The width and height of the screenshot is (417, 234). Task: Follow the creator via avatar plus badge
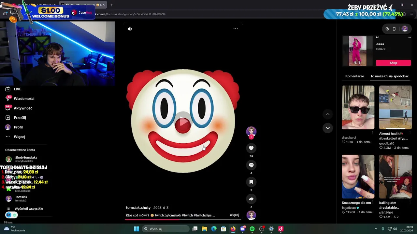251,137
